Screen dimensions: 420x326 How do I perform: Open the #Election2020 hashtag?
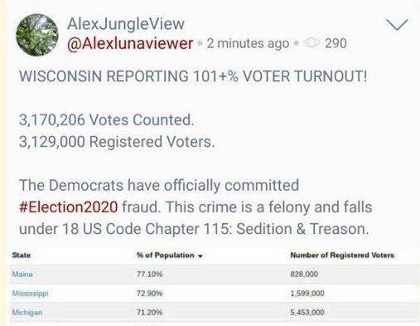69,207
